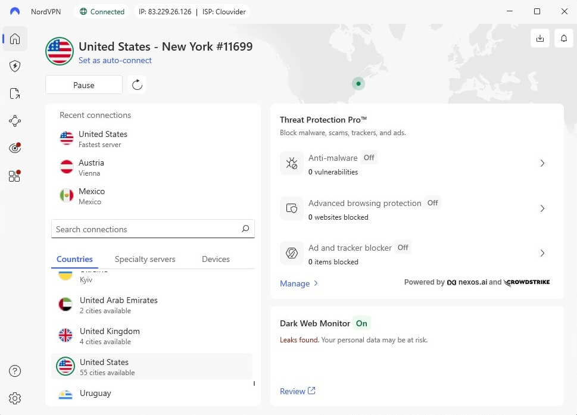Switch to the Specialty servers tab
The width and height of the screenshot is (577, 415).
tap(145, 259)
